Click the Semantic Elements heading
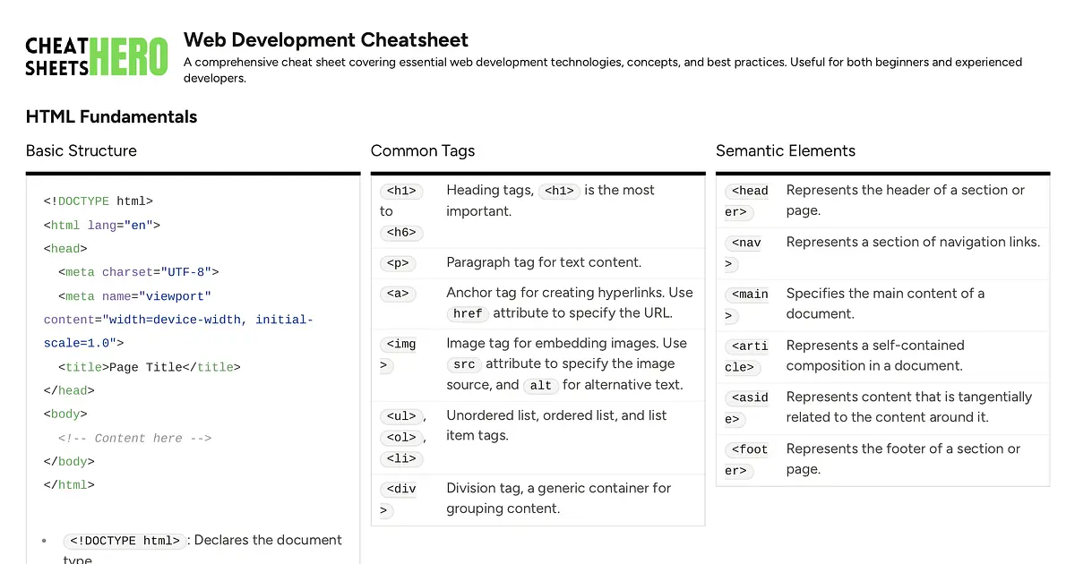The image size is (1075, 564). (x=786, y=150)
